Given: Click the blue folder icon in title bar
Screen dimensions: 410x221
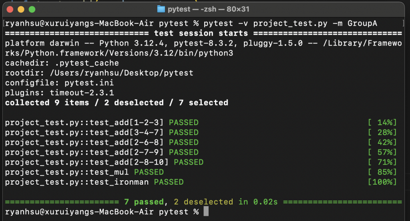Looking at the screenshot, I should 161,9.
